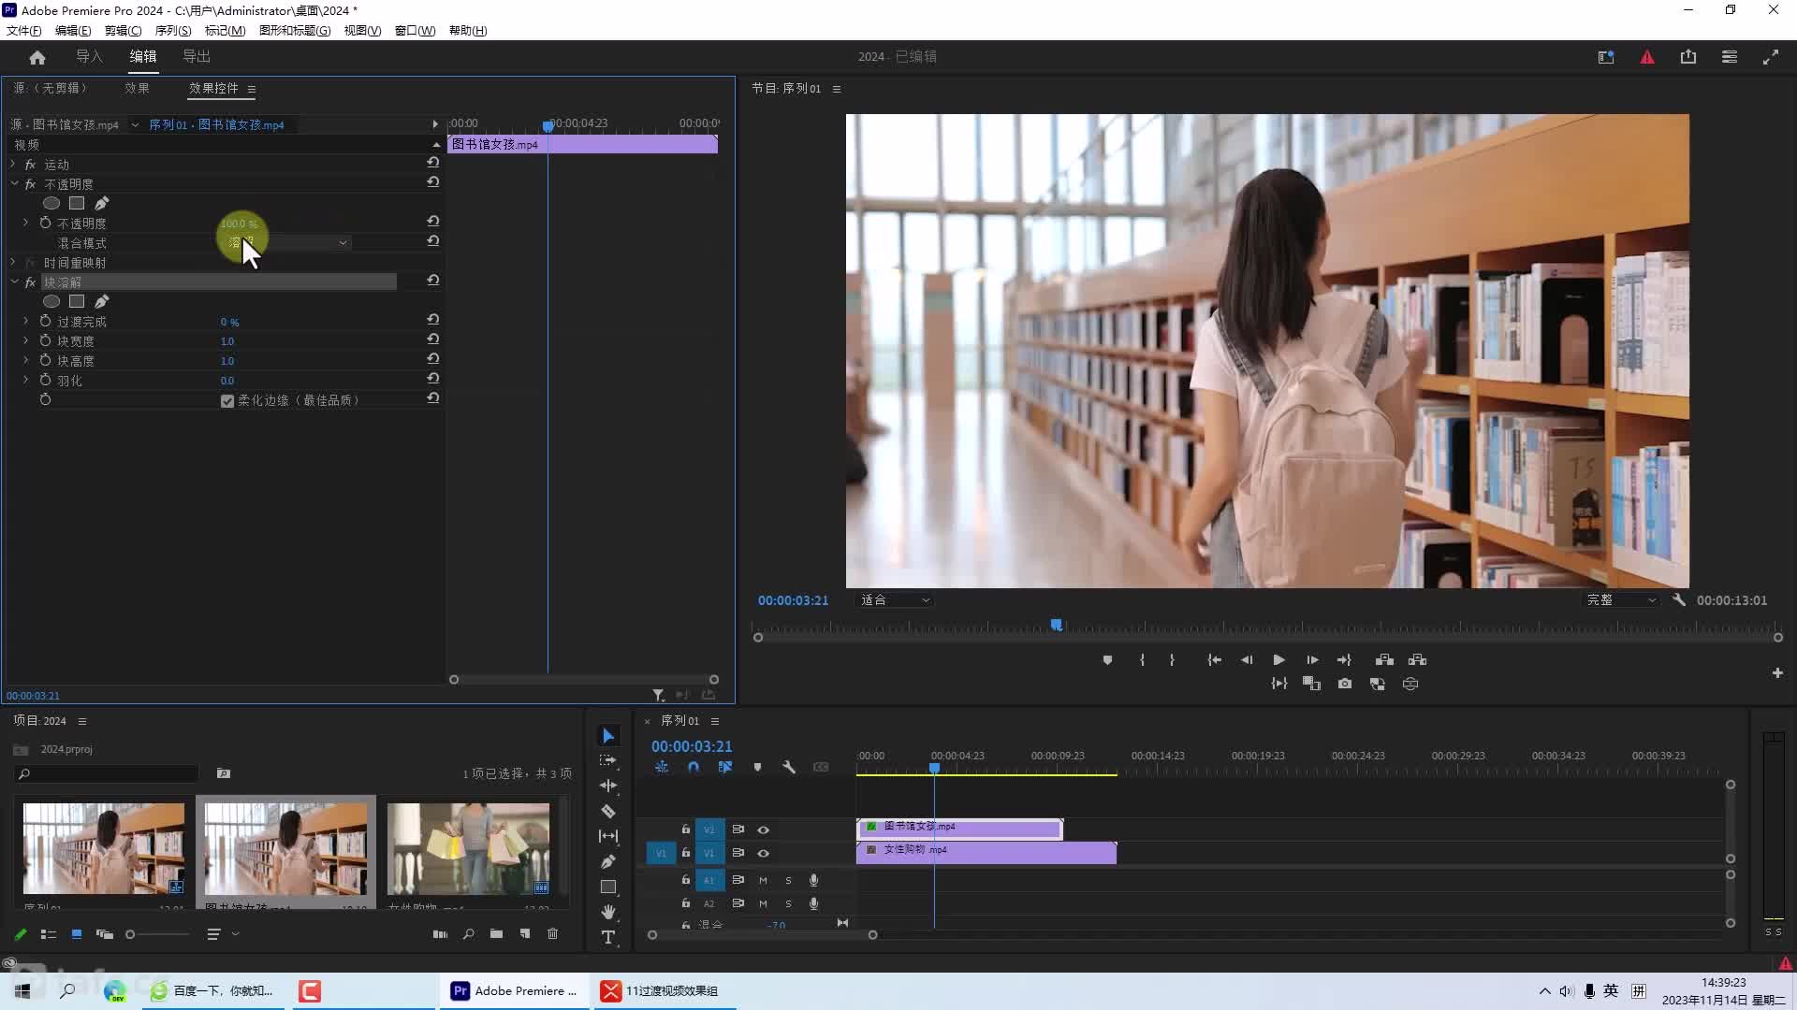Step forward one frame
This screenshot has height=1010, width=1797.
click(x=1312, y=660)
